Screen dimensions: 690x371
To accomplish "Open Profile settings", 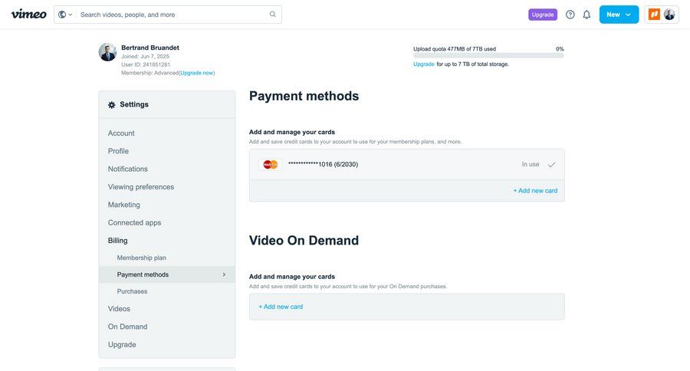I will coord(118,151).
